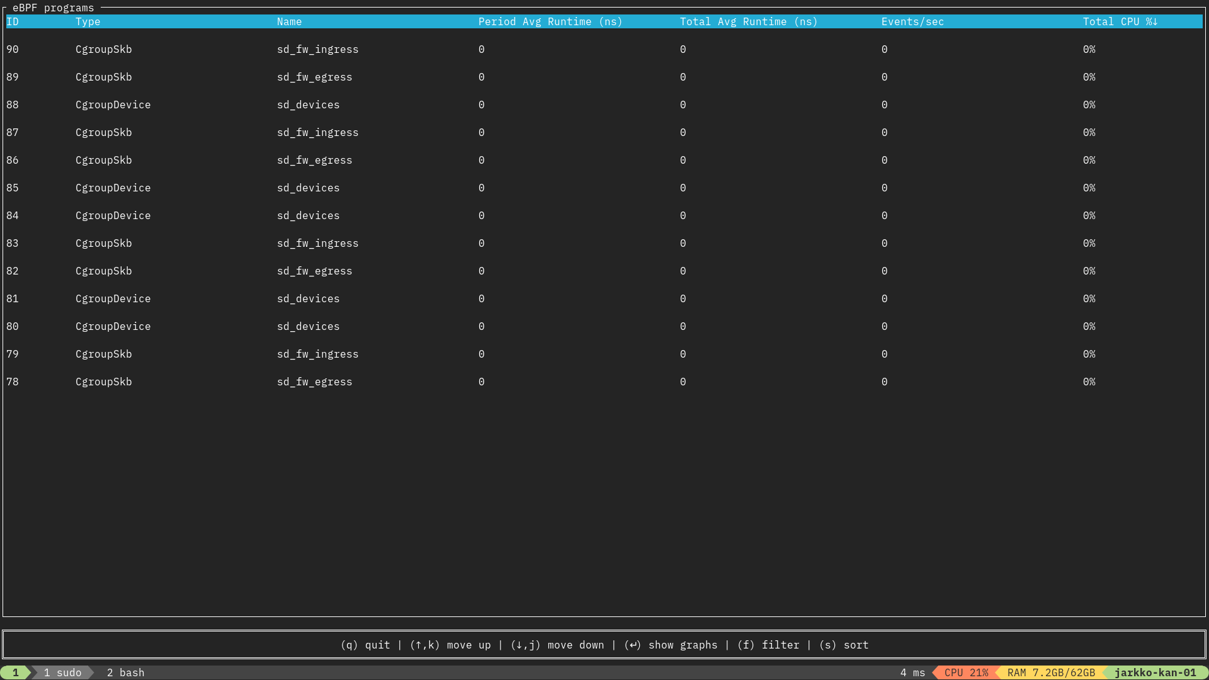The image size is (1209, 680).
Task: Select tmux window 1 sudo
Action: tap(62, 672)
